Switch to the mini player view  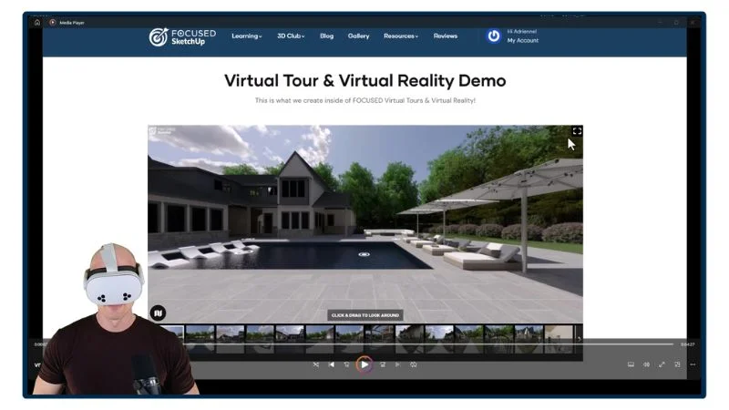pyautogui.click(x=677, y=365)
